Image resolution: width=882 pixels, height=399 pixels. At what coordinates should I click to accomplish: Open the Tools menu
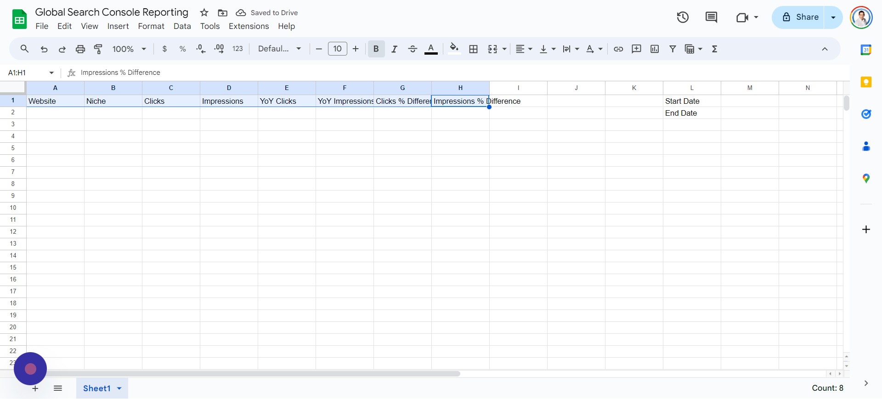pyautogui.click(x=210, y=26)
